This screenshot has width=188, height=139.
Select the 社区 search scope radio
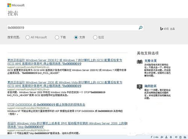(x=95, y=37)
